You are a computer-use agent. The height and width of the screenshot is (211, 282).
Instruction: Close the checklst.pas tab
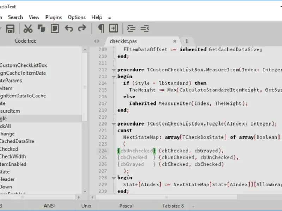tap(174, 41)
